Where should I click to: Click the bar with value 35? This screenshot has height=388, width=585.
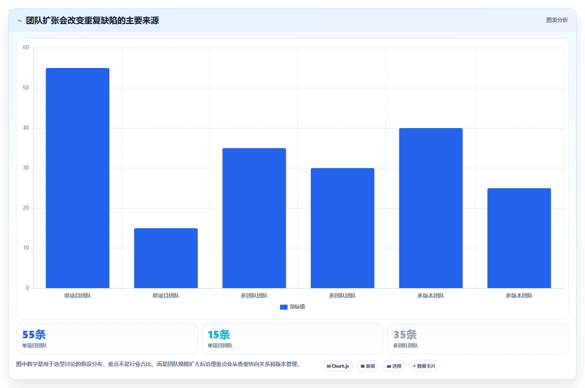pos(254,218)
